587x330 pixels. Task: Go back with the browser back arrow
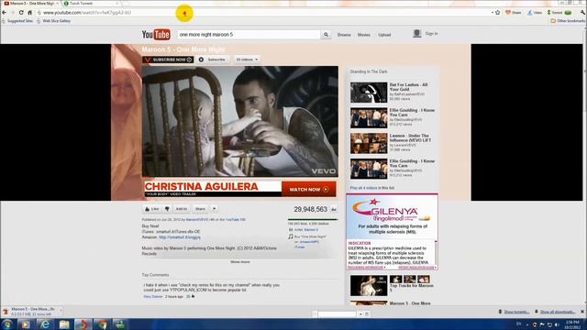(x=5, y=12)
